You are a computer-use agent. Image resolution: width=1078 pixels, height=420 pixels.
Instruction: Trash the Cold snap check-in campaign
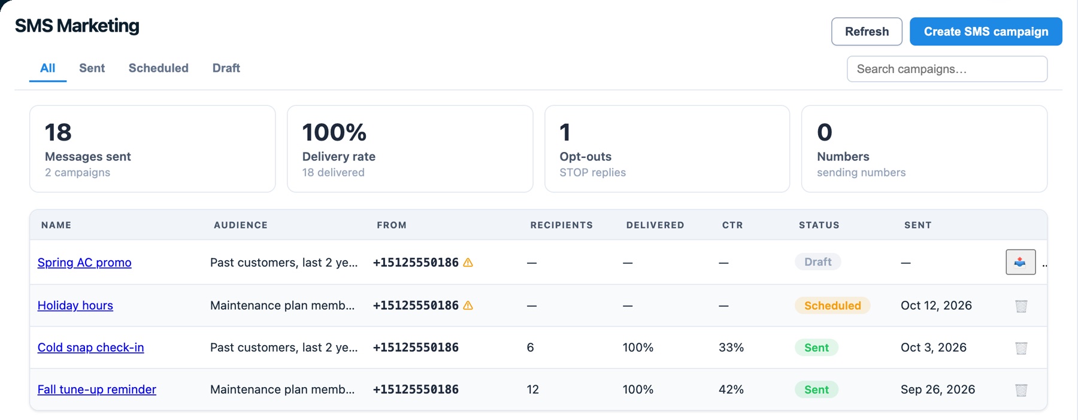point(1021,348)
